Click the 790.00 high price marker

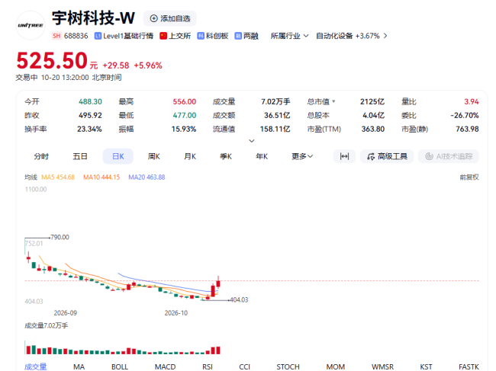pyautogui.click(x=60, y=237)
